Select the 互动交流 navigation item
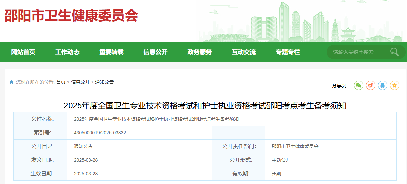The image size is (407, 184). 244,52
